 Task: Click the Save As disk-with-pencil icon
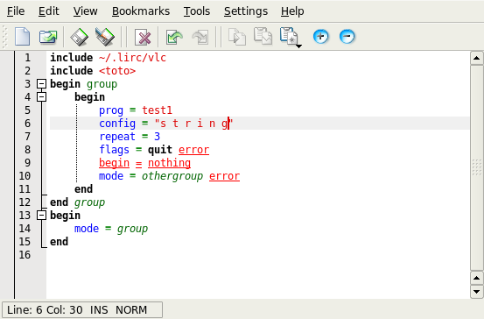coord(105,37)
